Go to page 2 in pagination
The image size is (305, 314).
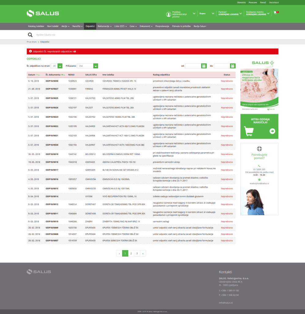point(131,254)
